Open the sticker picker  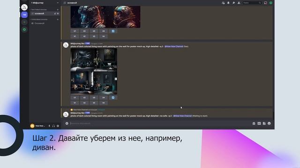[264, 123]
